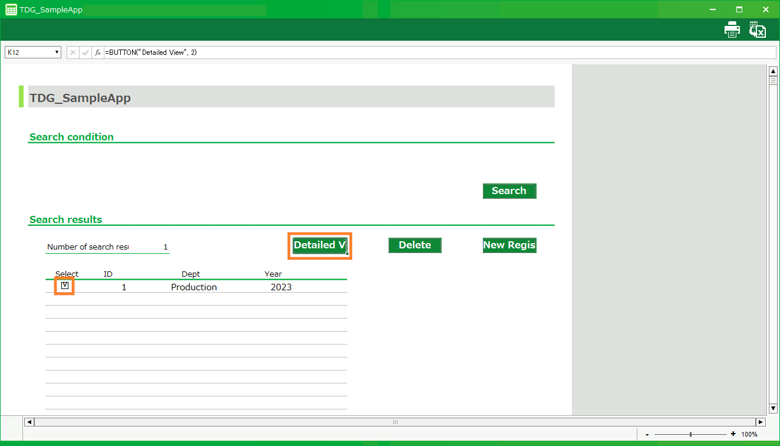Click the Export to Excel icon
Viewport: 780px width, 446px height.
pyautogui.click(x=757, y=29)
